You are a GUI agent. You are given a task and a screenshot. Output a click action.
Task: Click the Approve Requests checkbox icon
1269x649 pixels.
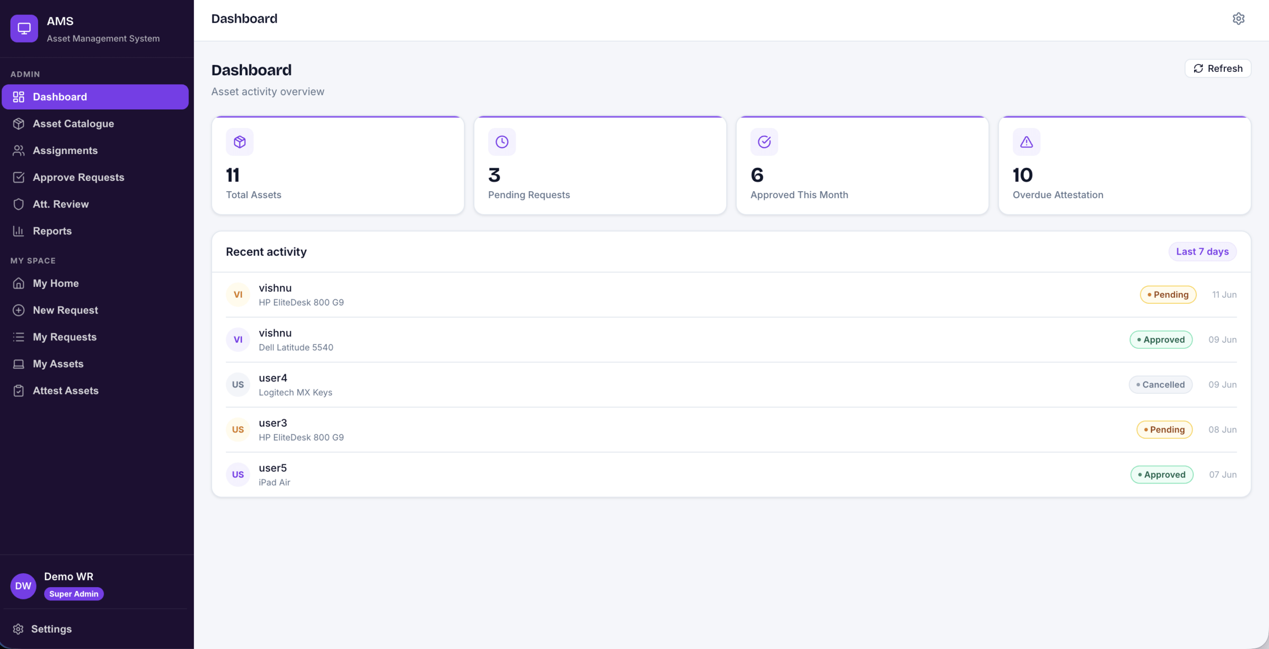click(x=19, y=177)
